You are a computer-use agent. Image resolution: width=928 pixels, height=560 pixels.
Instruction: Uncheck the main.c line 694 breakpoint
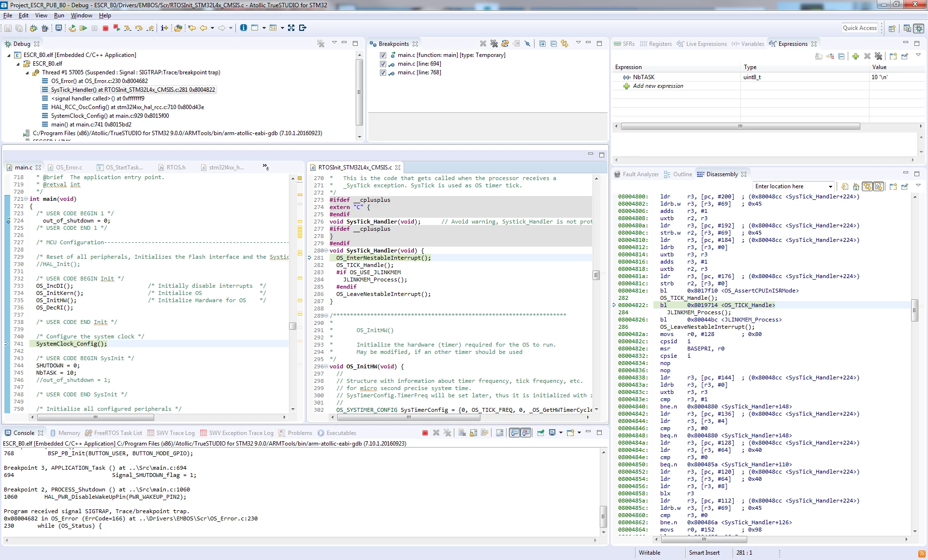(383, 64)
